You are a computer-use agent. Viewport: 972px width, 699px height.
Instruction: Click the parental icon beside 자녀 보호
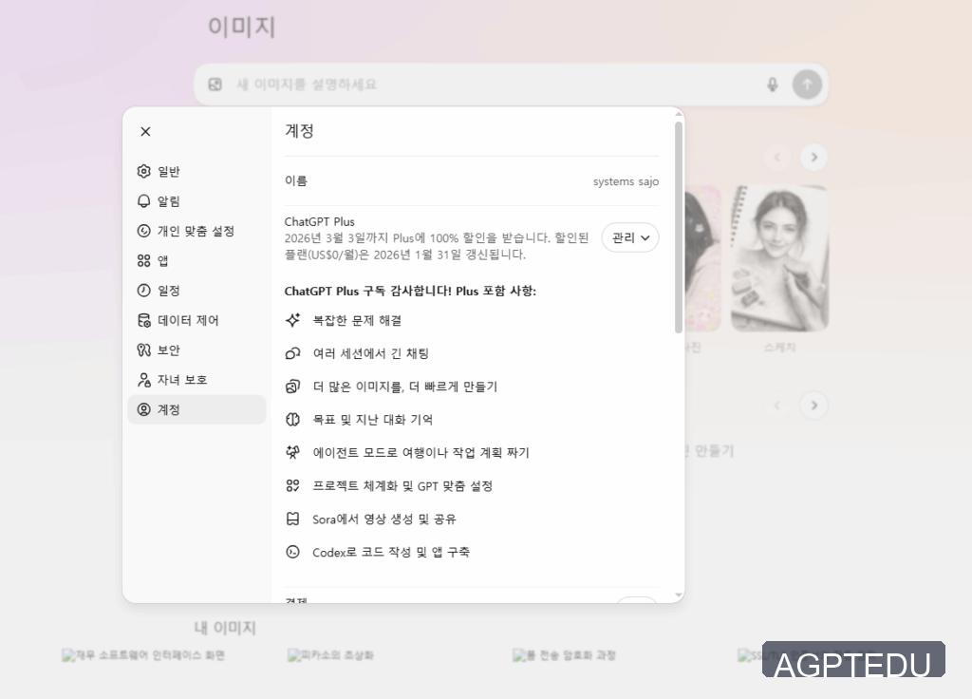point(144,380)
